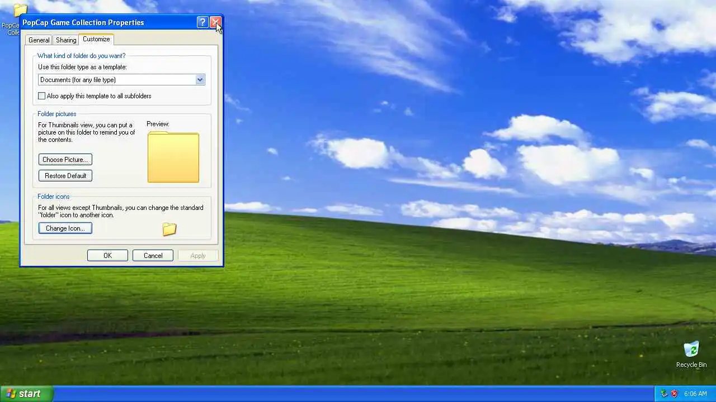
Task: Click the red security shield tray icon
Action: click(674, 394)
